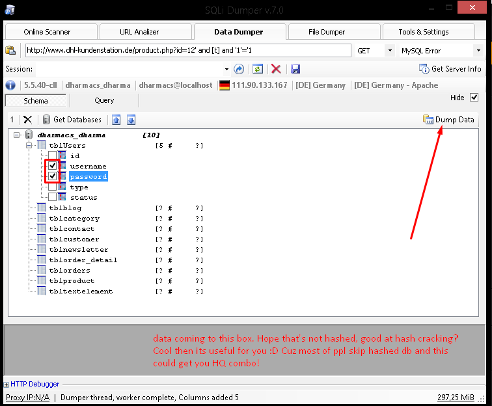The image size is (492, 406).
Task: Open the Session dropdown arrow
Action: [226, 69]
